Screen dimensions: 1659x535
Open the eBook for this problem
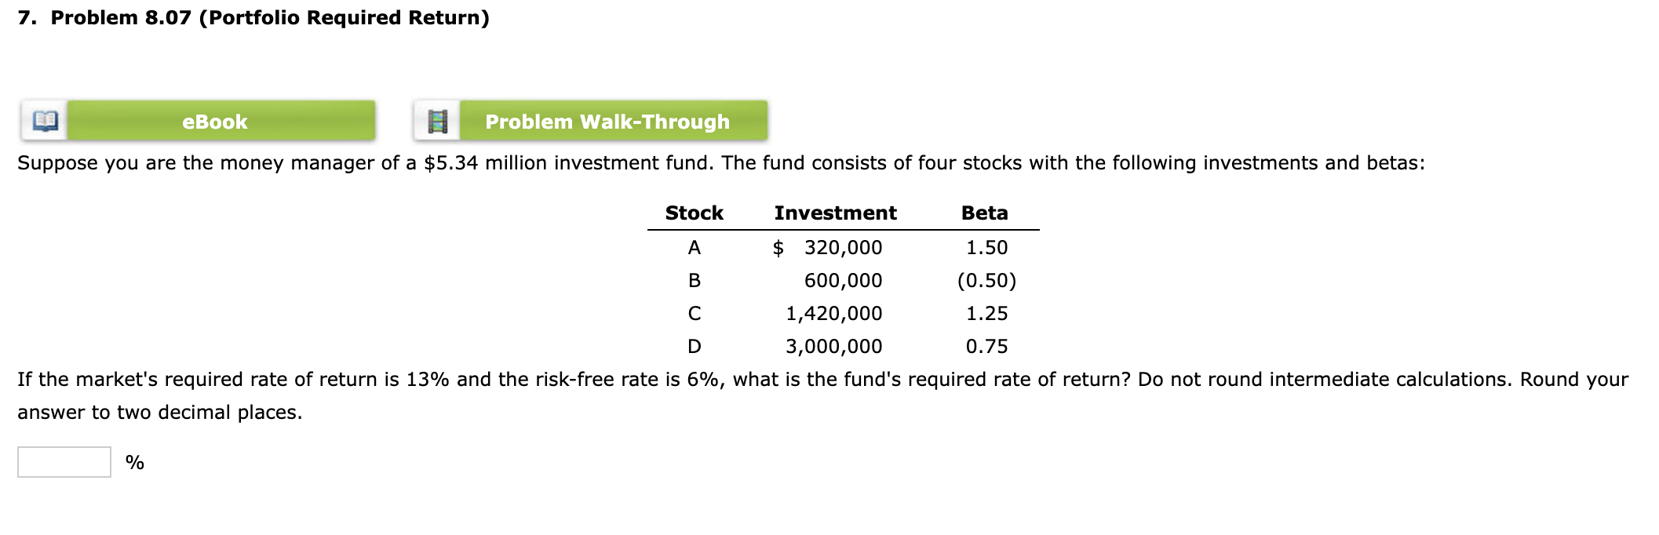click(222, 122)
